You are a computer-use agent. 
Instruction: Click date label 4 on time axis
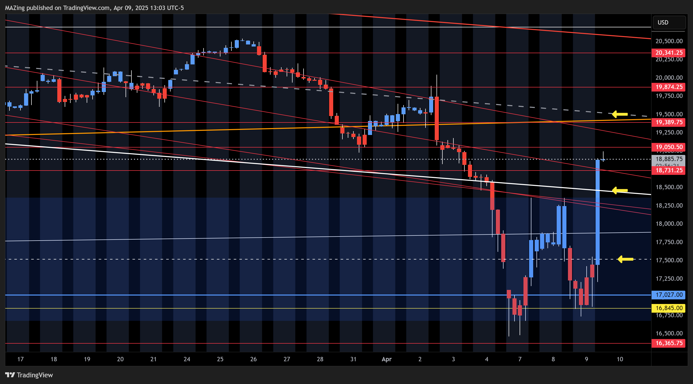(x=487, y=359)
